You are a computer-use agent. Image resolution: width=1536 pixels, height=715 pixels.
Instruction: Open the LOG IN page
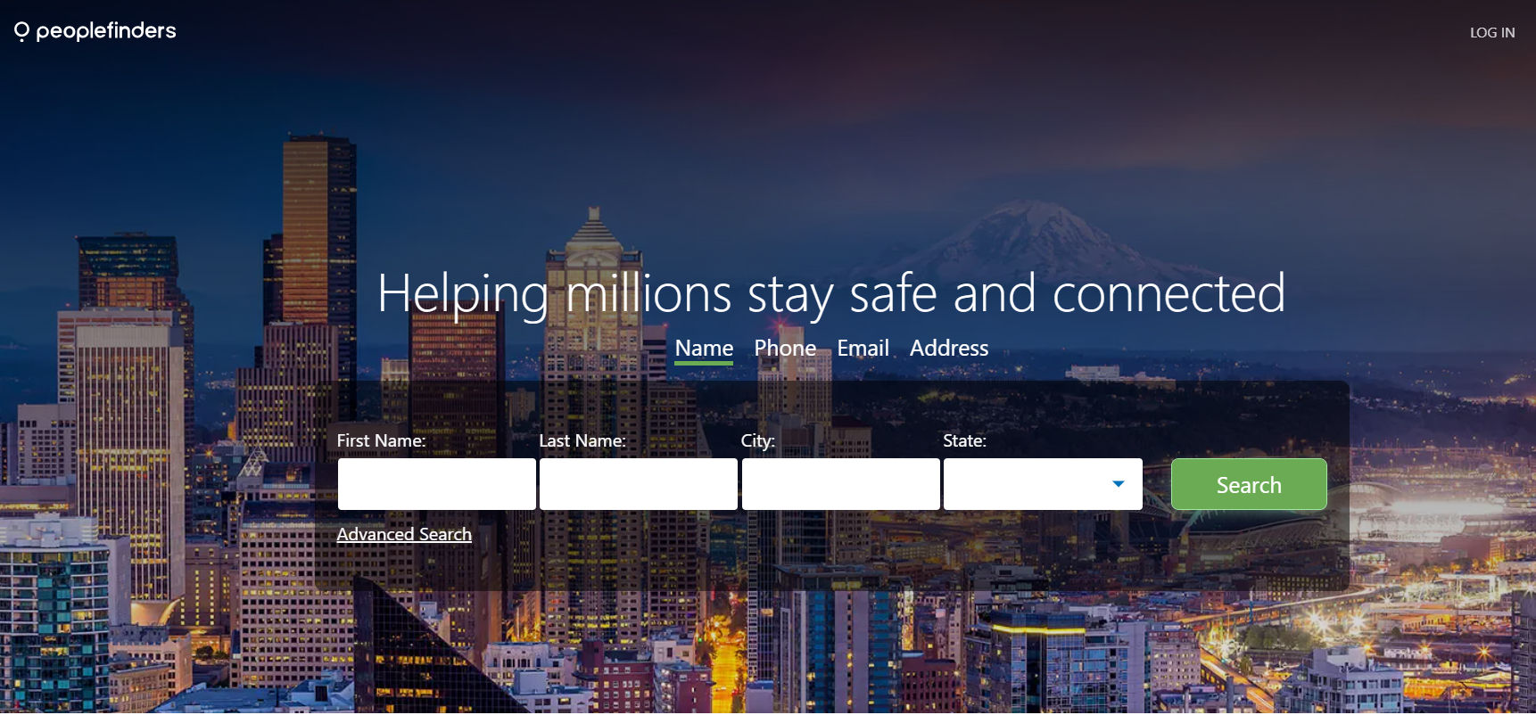[x=1492, y=32]
